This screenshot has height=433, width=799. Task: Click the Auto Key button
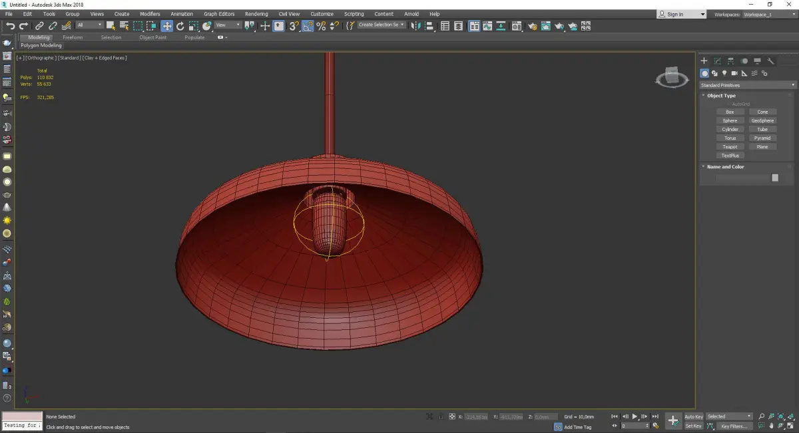[694, 416]
